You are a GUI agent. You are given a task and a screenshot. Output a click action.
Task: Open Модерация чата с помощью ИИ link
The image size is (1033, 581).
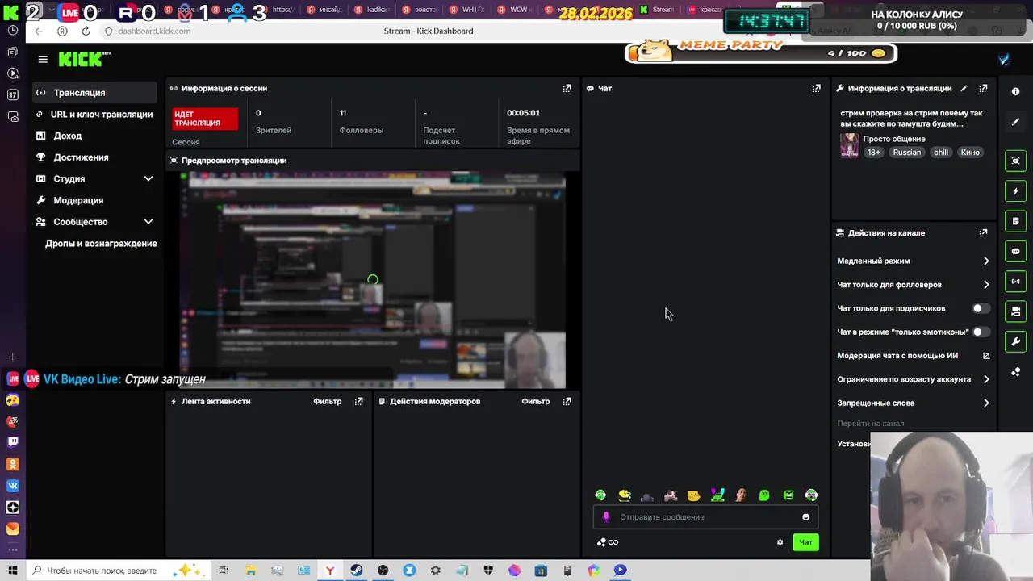click(914, 355)
